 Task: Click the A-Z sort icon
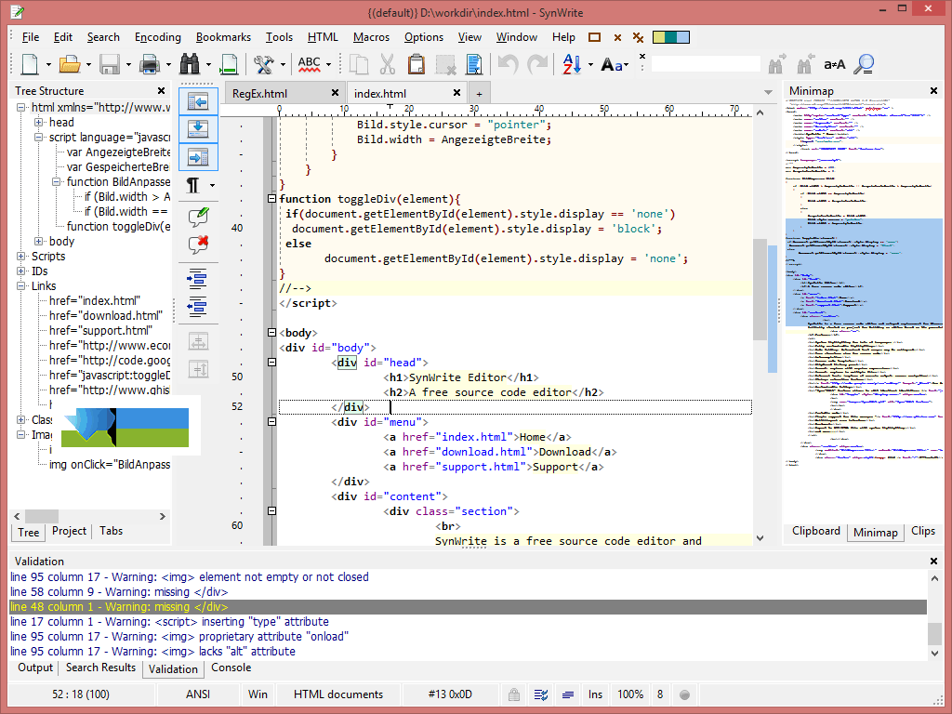tap(572, 64)
